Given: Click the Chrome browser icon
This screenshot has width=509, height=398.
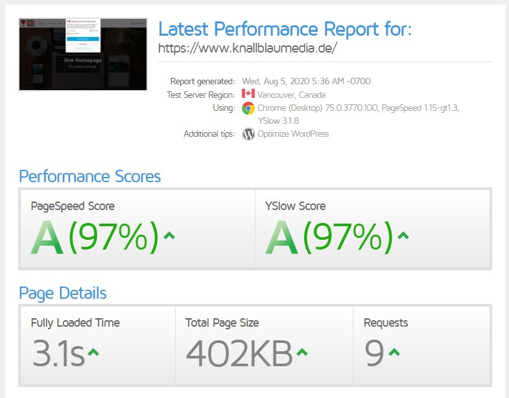Looking at the screenshot, I should point(248,108).
